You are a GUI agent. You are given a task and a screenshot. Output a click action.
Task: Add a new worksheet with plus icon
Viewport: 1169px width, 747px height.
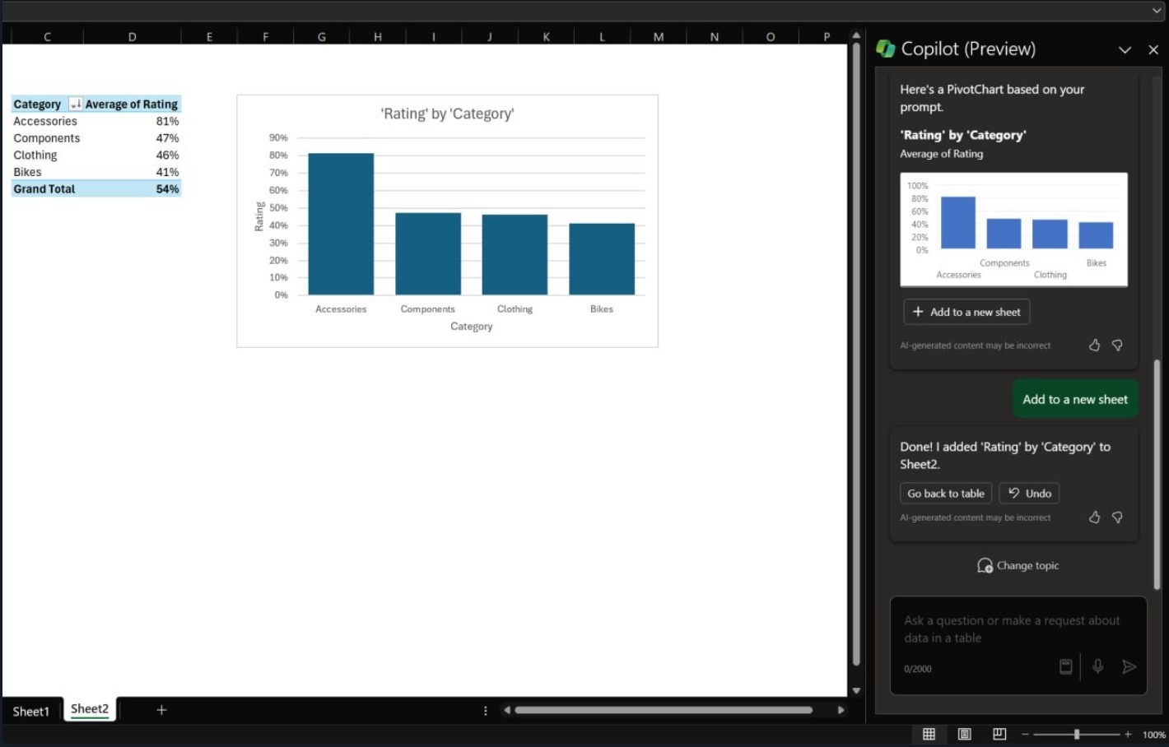click(x=161, y=710)
